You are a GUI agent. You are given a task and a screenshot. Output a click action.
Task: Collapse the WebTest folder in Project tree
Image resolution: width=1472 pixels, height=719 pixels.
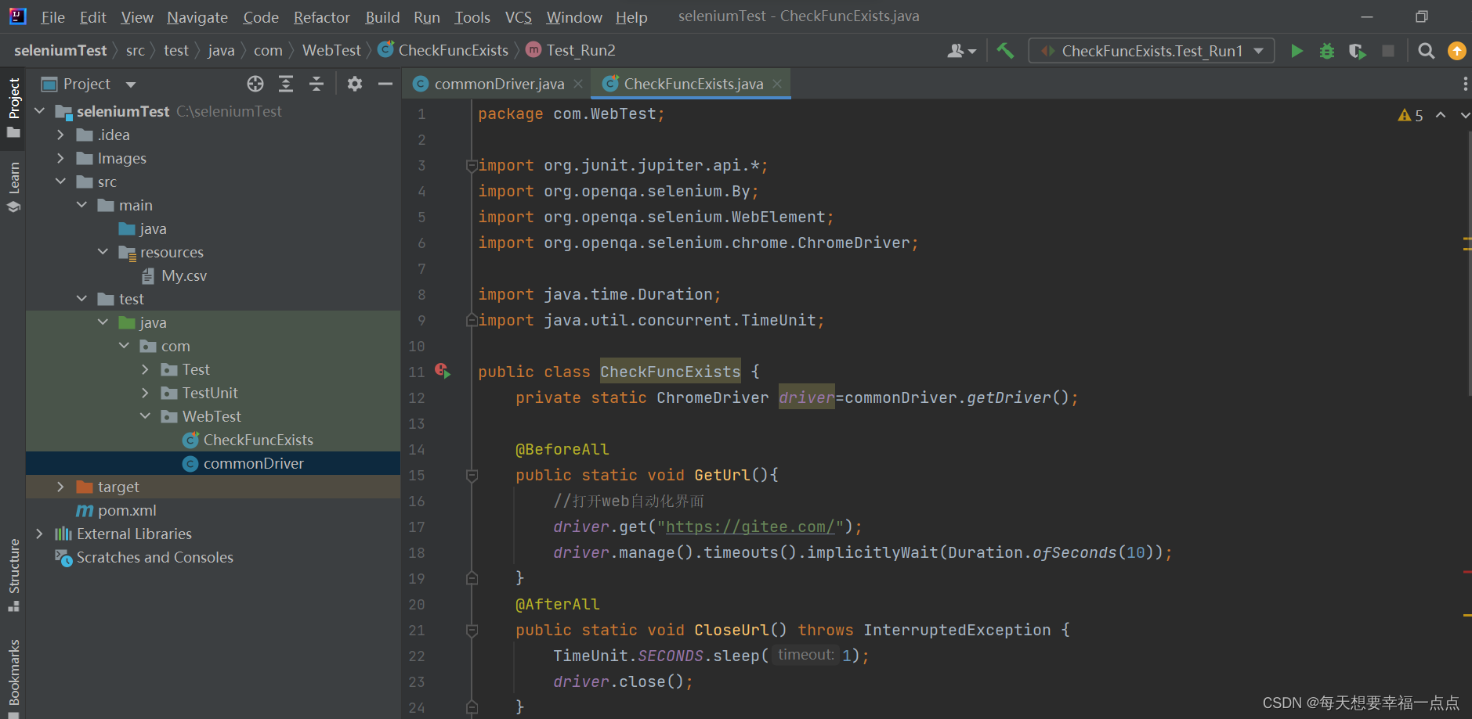tap(145, 416)
